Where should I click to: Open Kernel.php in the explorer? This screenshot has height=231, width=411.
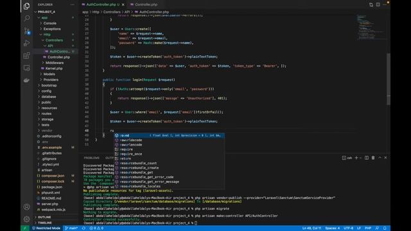(54, 69)
